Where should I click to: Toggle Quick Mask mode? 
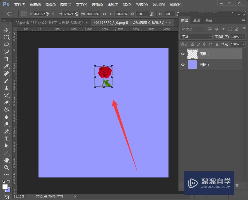pos(6,197)
